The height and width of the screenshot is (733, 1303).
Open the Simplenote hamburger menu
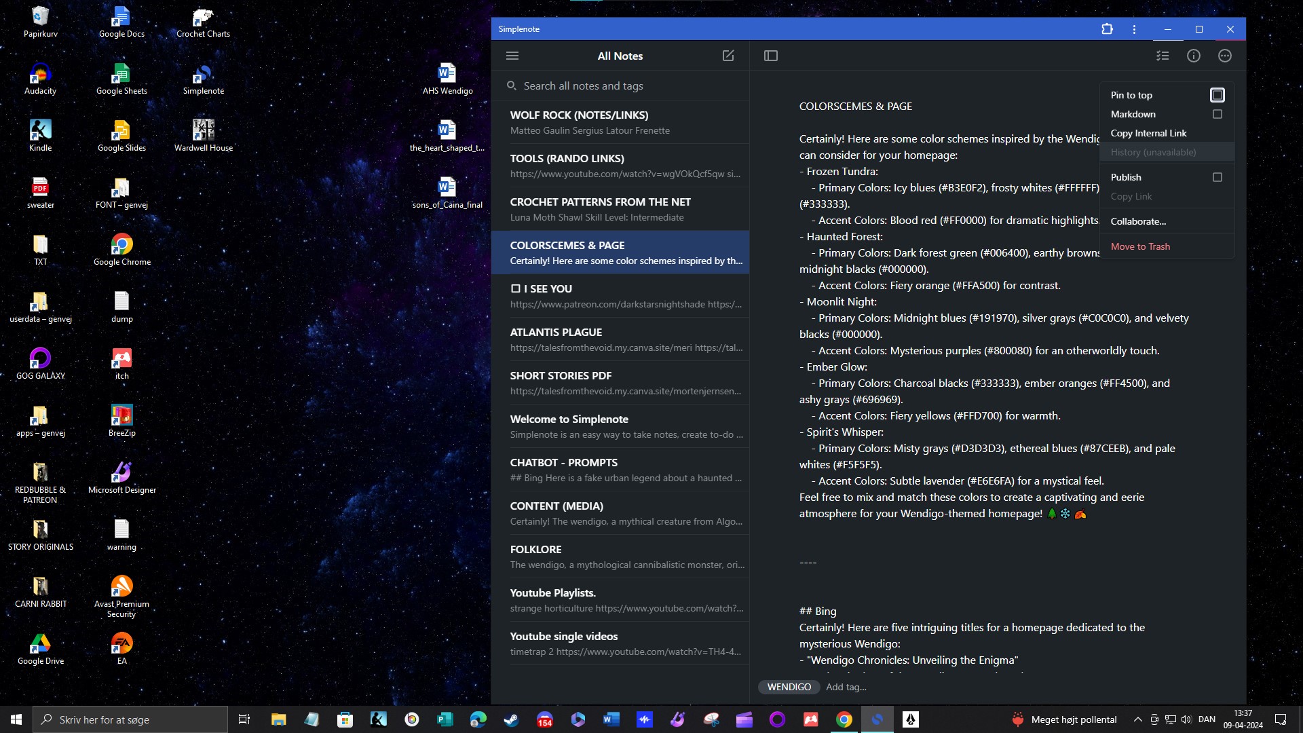coord(512,56)
